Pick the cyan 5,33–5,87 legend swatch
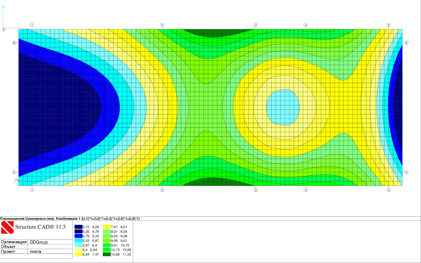Screen dimensions: 421x263 click(x=78, y=241)
